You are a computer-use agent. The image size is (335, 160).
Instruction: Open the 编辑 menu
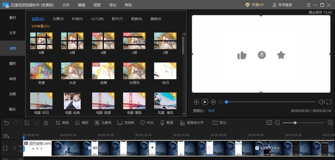pyautogui.click(x=82, y=5)
